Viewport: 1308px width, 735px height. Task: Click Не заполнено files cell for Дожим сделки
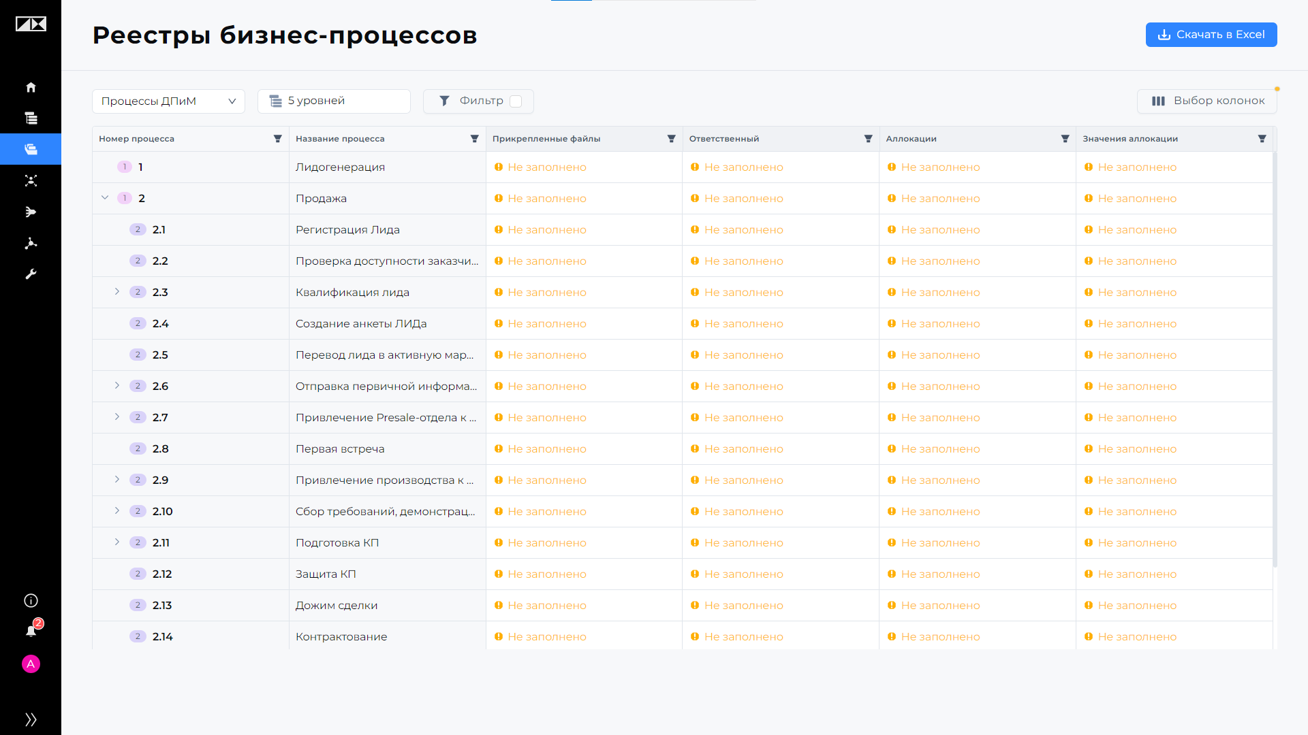pyautogui.click(x=546, y=606)
